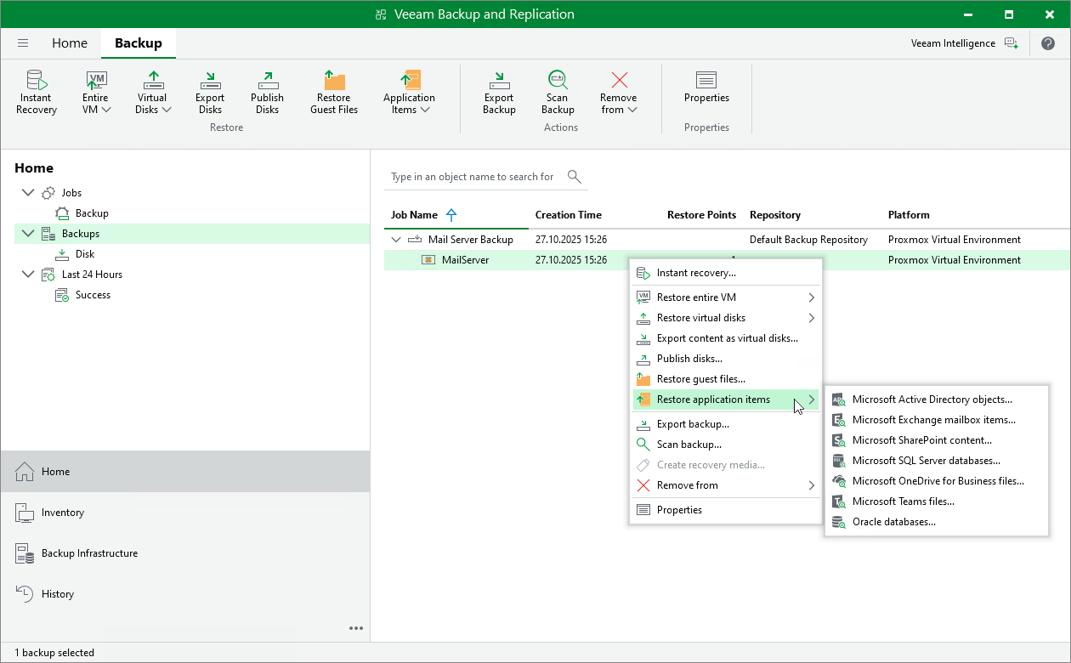Go to the Backup Infrastructure view
The image size is (1071, 663).
click(x=89, y=553)
